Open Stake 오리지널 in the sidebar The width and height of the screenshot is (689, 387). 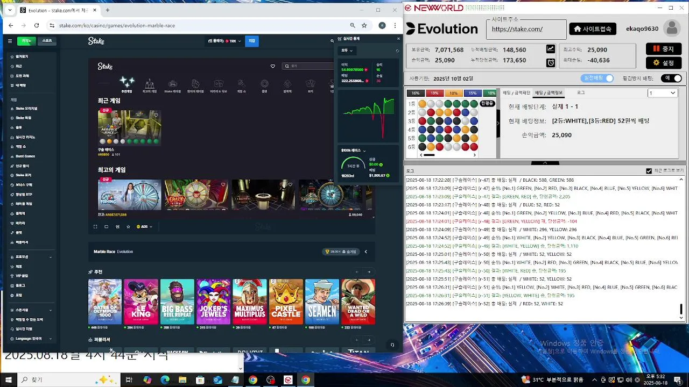click(x=26, y=109)
